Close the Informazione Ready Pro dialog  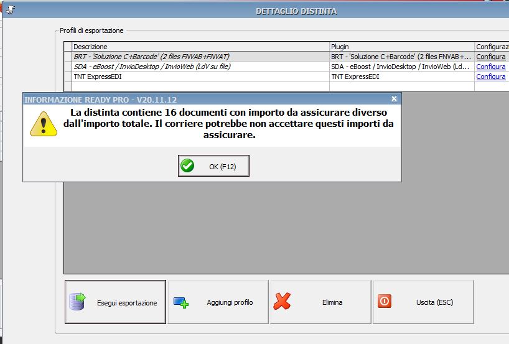coord(394,99)
